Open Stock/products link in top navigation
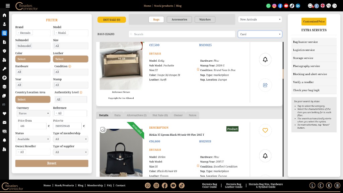Viewport: 343px width, 193px height. [x=163, y=6]
